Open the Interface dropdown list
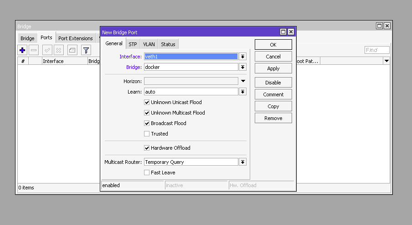Image resolution: width=412 pixels, height=225 pixels. pos(243,57)
